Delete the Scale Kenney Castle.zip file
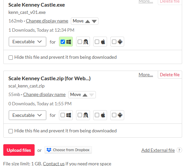Image resolution: width=194 pixels, height=166 pixels. (x=170, y=75)
